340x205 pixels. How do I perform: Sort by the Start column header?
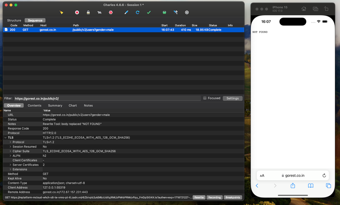point(164,26)
